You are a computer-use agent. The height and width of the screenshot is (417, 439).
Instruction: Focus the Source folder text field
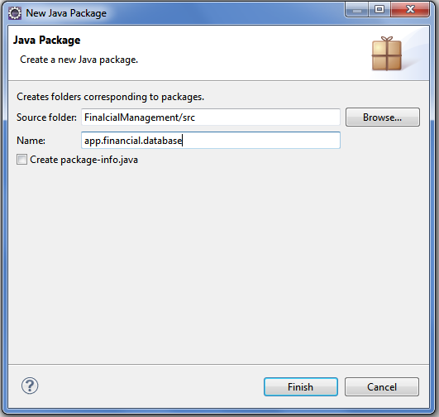(211, 117)
